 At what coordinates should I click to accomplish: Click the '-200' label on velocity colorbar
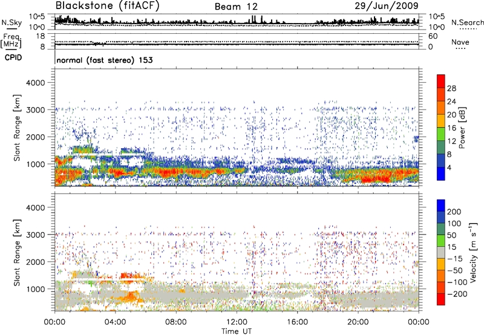(457, 294)
